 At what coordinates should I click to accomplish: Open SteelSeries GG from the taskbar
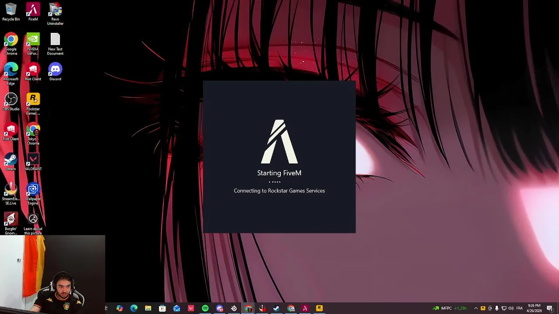[x=234, y=308]
